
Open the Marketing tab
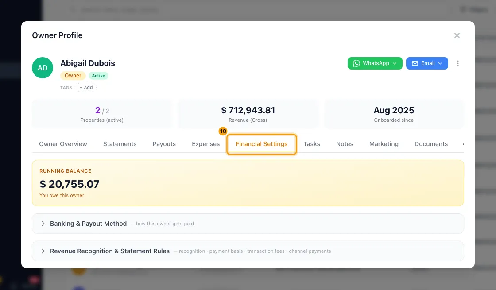tap(384, 144)
